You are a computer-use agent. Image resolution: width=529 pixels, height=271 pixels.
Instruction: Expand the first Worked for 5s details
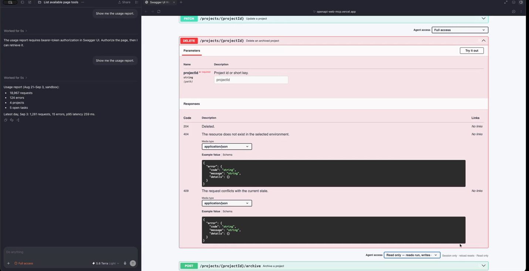pos(15,31)
